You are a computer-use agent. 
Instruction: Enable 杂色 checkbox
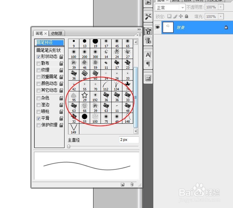(38, 98)
